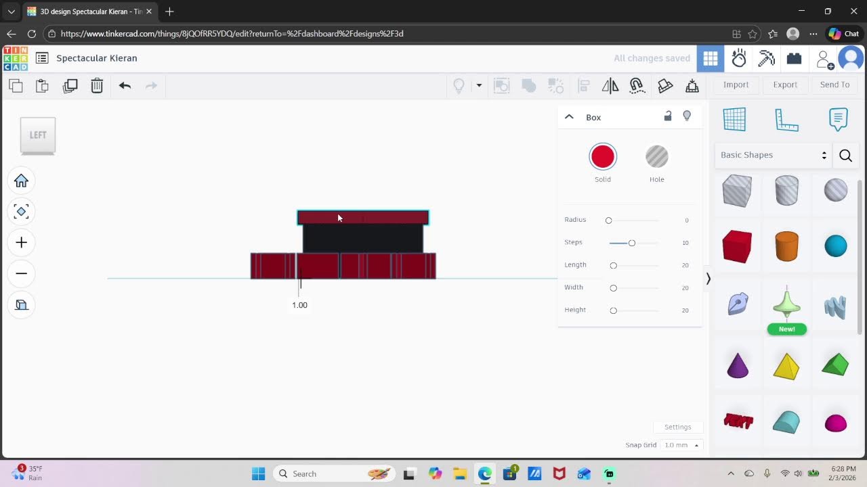Viewport: 867px width, 487px height.
Task: Pick the orange Cylinder shape
Action: tap(786, 246)
